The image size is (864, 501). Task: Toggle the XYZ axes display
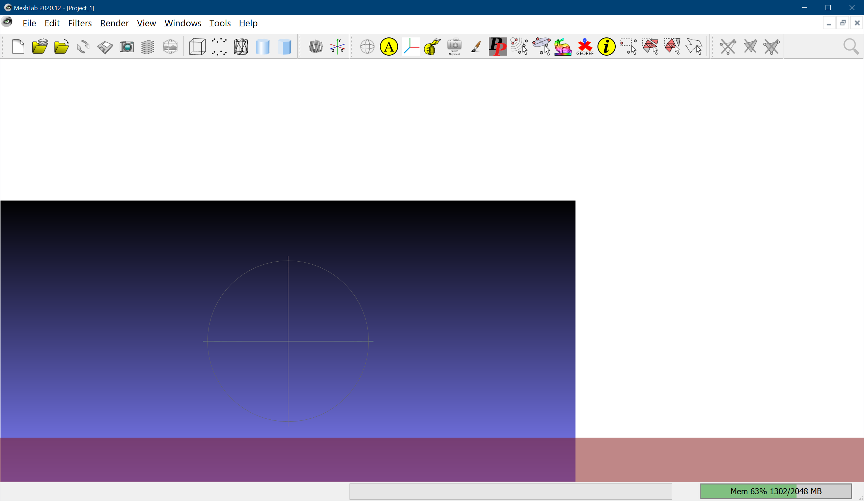410,46
